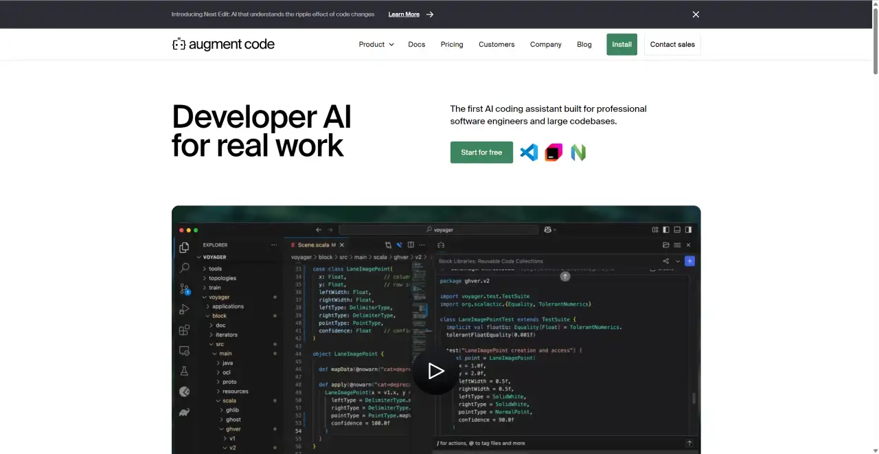The width and height of the screenshot is (879, 454).
Task: Click the blue plus new chat button
Action: coord(689,261)
